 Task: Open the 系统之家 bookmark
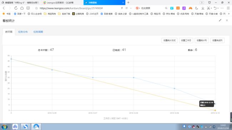[121, 14]
